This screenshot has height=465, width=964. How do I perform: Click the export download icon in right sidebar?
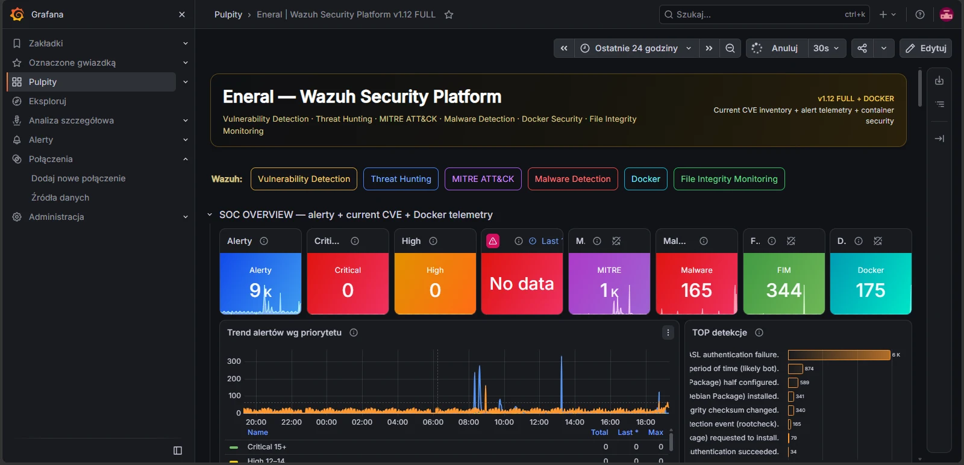pyautogui.click(x=939, y=81)
